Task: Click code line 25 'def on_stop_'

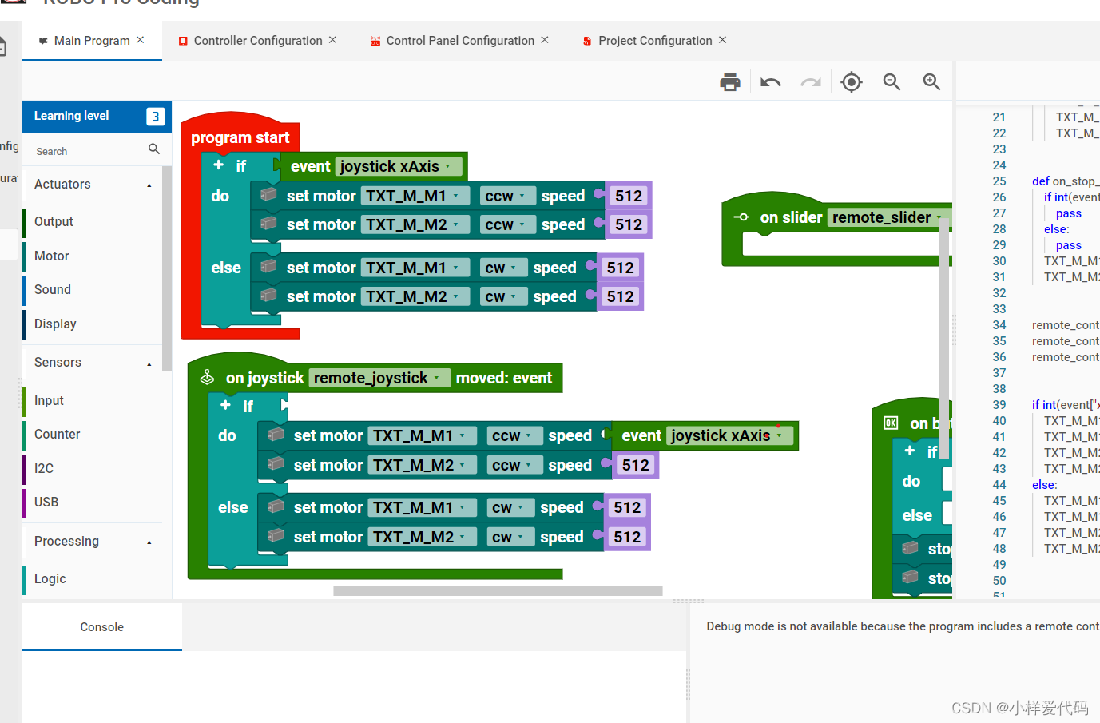Action: (1065, 181)
